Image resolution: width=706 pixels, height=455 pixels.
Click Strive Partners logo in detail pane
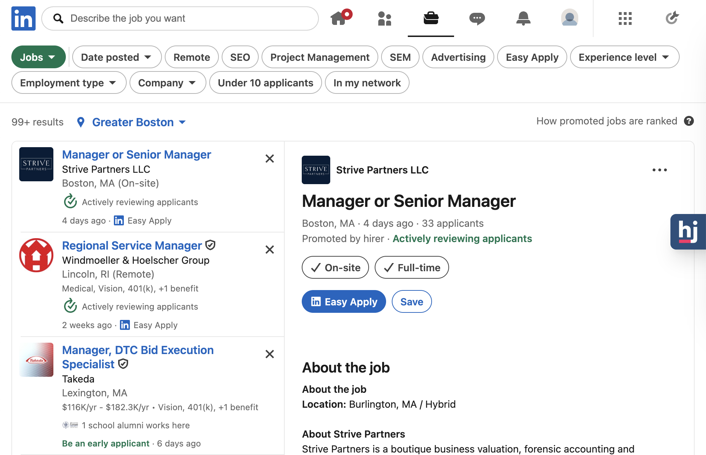tap(316, 170)
